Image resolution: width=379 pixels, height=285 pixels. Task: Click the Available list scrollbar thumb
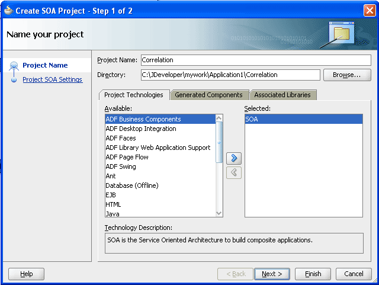click(x=219, y=142)
